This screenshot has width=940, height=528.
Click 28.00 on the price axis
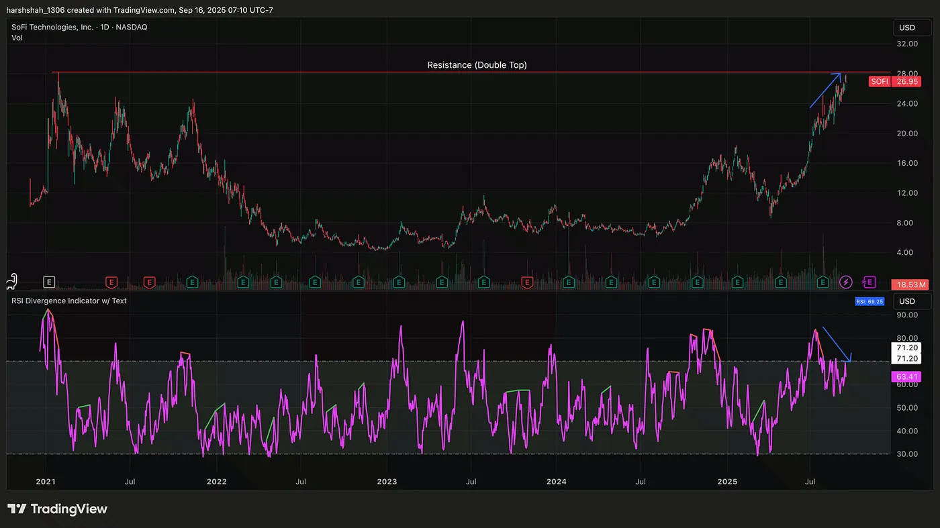(x=908, y=74)
